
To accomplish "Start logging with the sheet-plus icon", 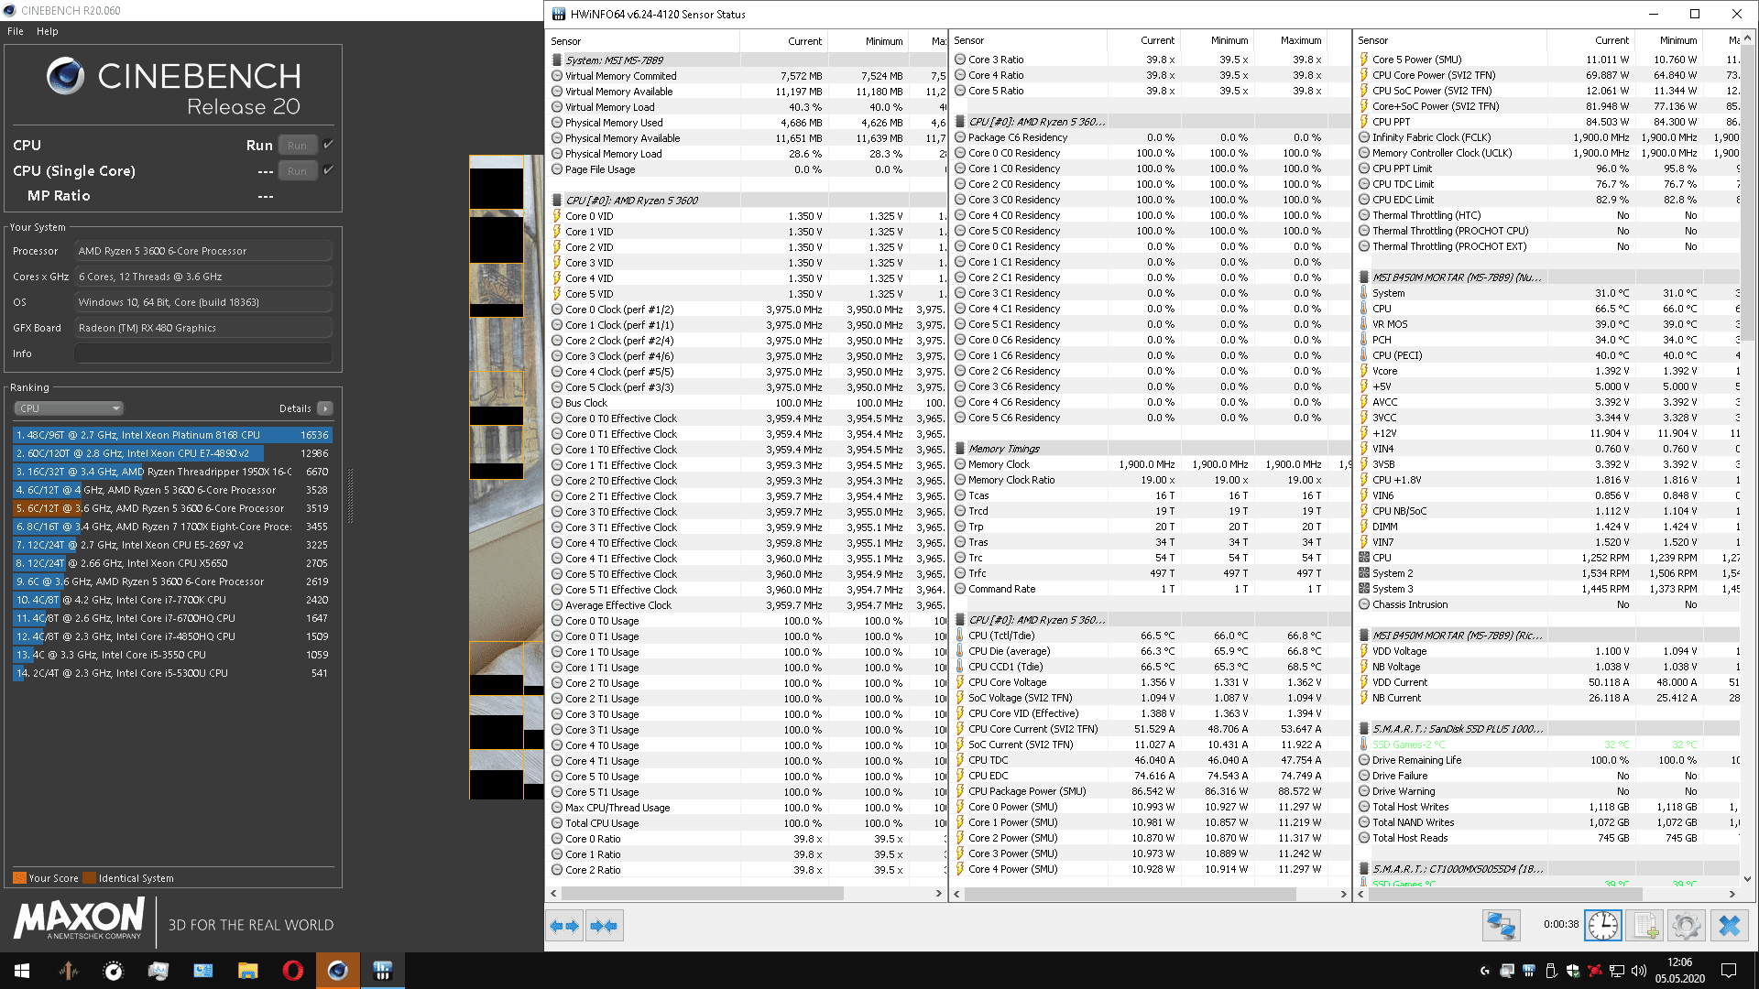I will tap(1645, 926).
